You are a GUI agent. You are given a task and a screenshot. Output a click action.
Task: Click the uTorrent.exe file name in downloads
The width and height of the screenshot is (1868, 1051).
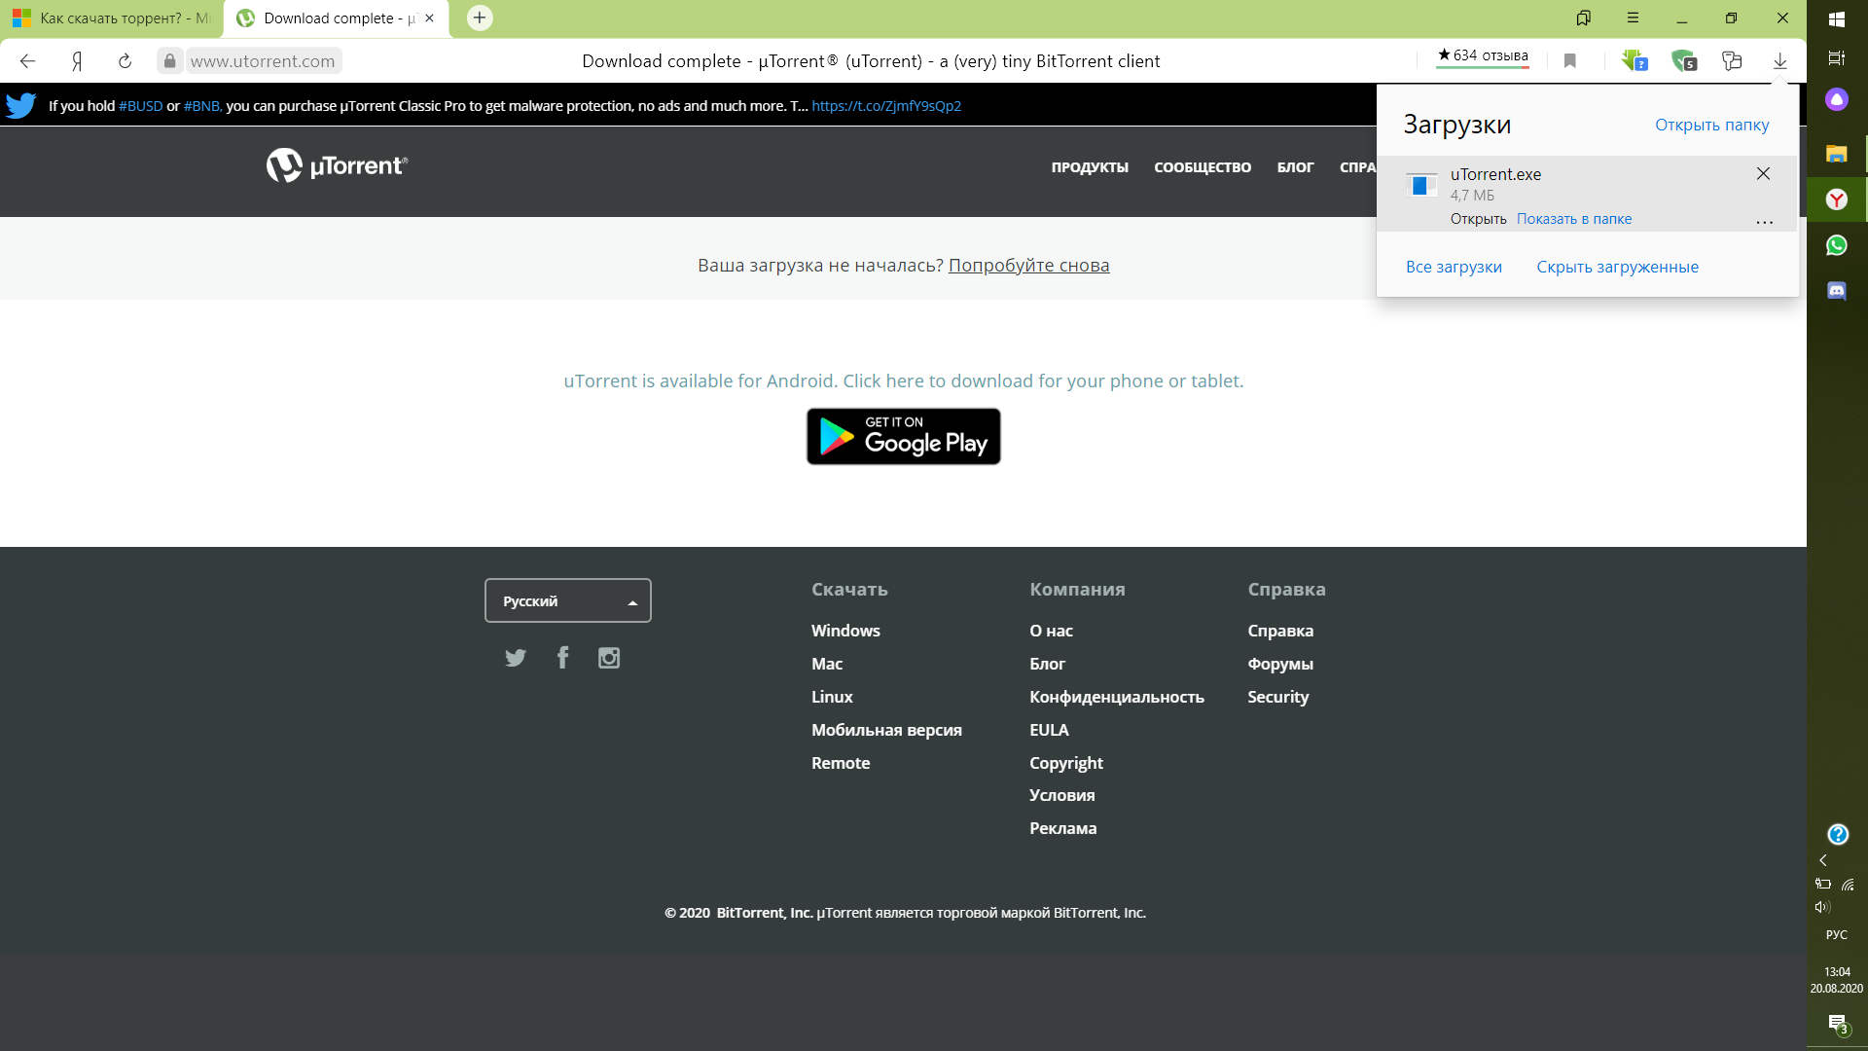pyautogui.click(x=1495, y=174)
